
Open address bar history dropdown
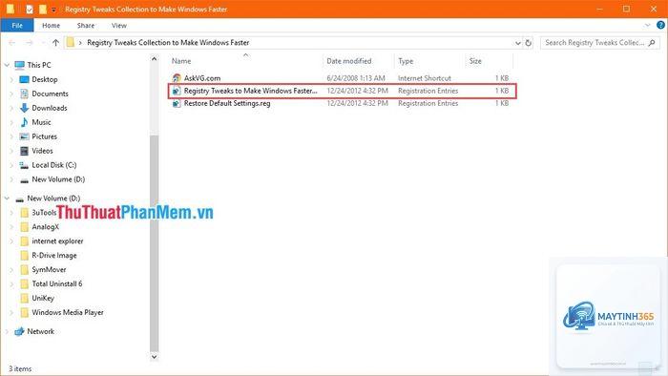click(x=517, y=43)
